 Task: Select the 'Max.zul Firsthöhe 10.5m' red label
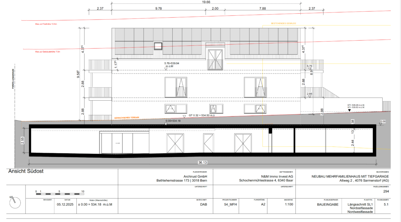(x=46, y=24)
